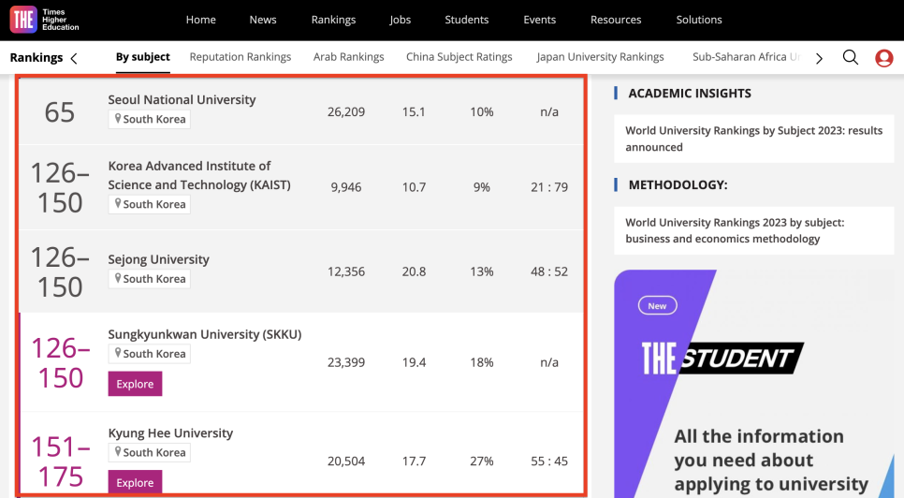Click location pin under KAIST
The height and width of the screenshot is (498, 904).
click(118, 203)
